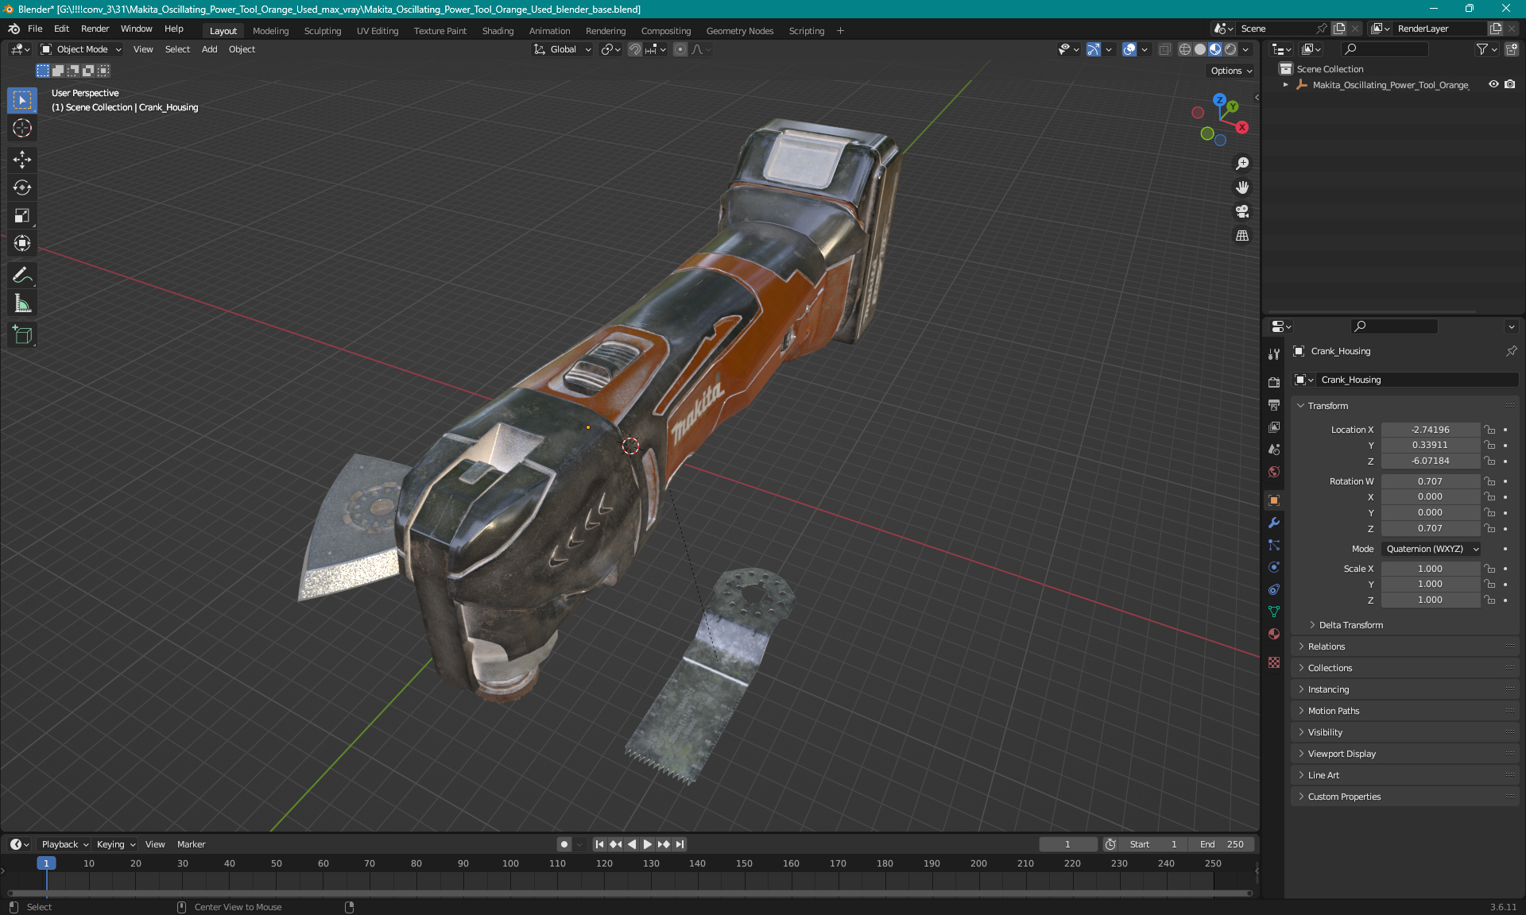Expand the Delta Transform panel
1526x915 pixels.
coord(1350,625)
